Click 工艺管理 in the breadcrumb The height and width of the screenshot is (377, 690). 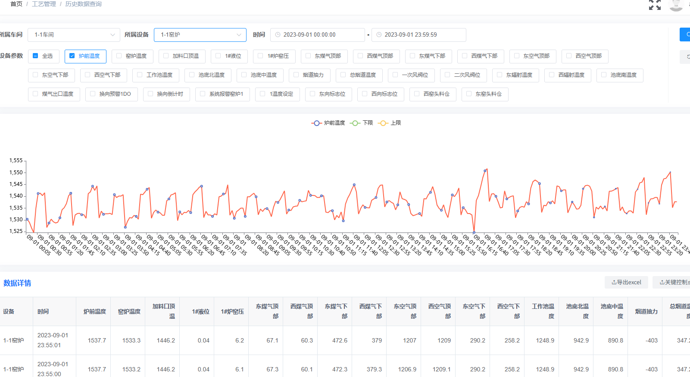pos(44,4)
